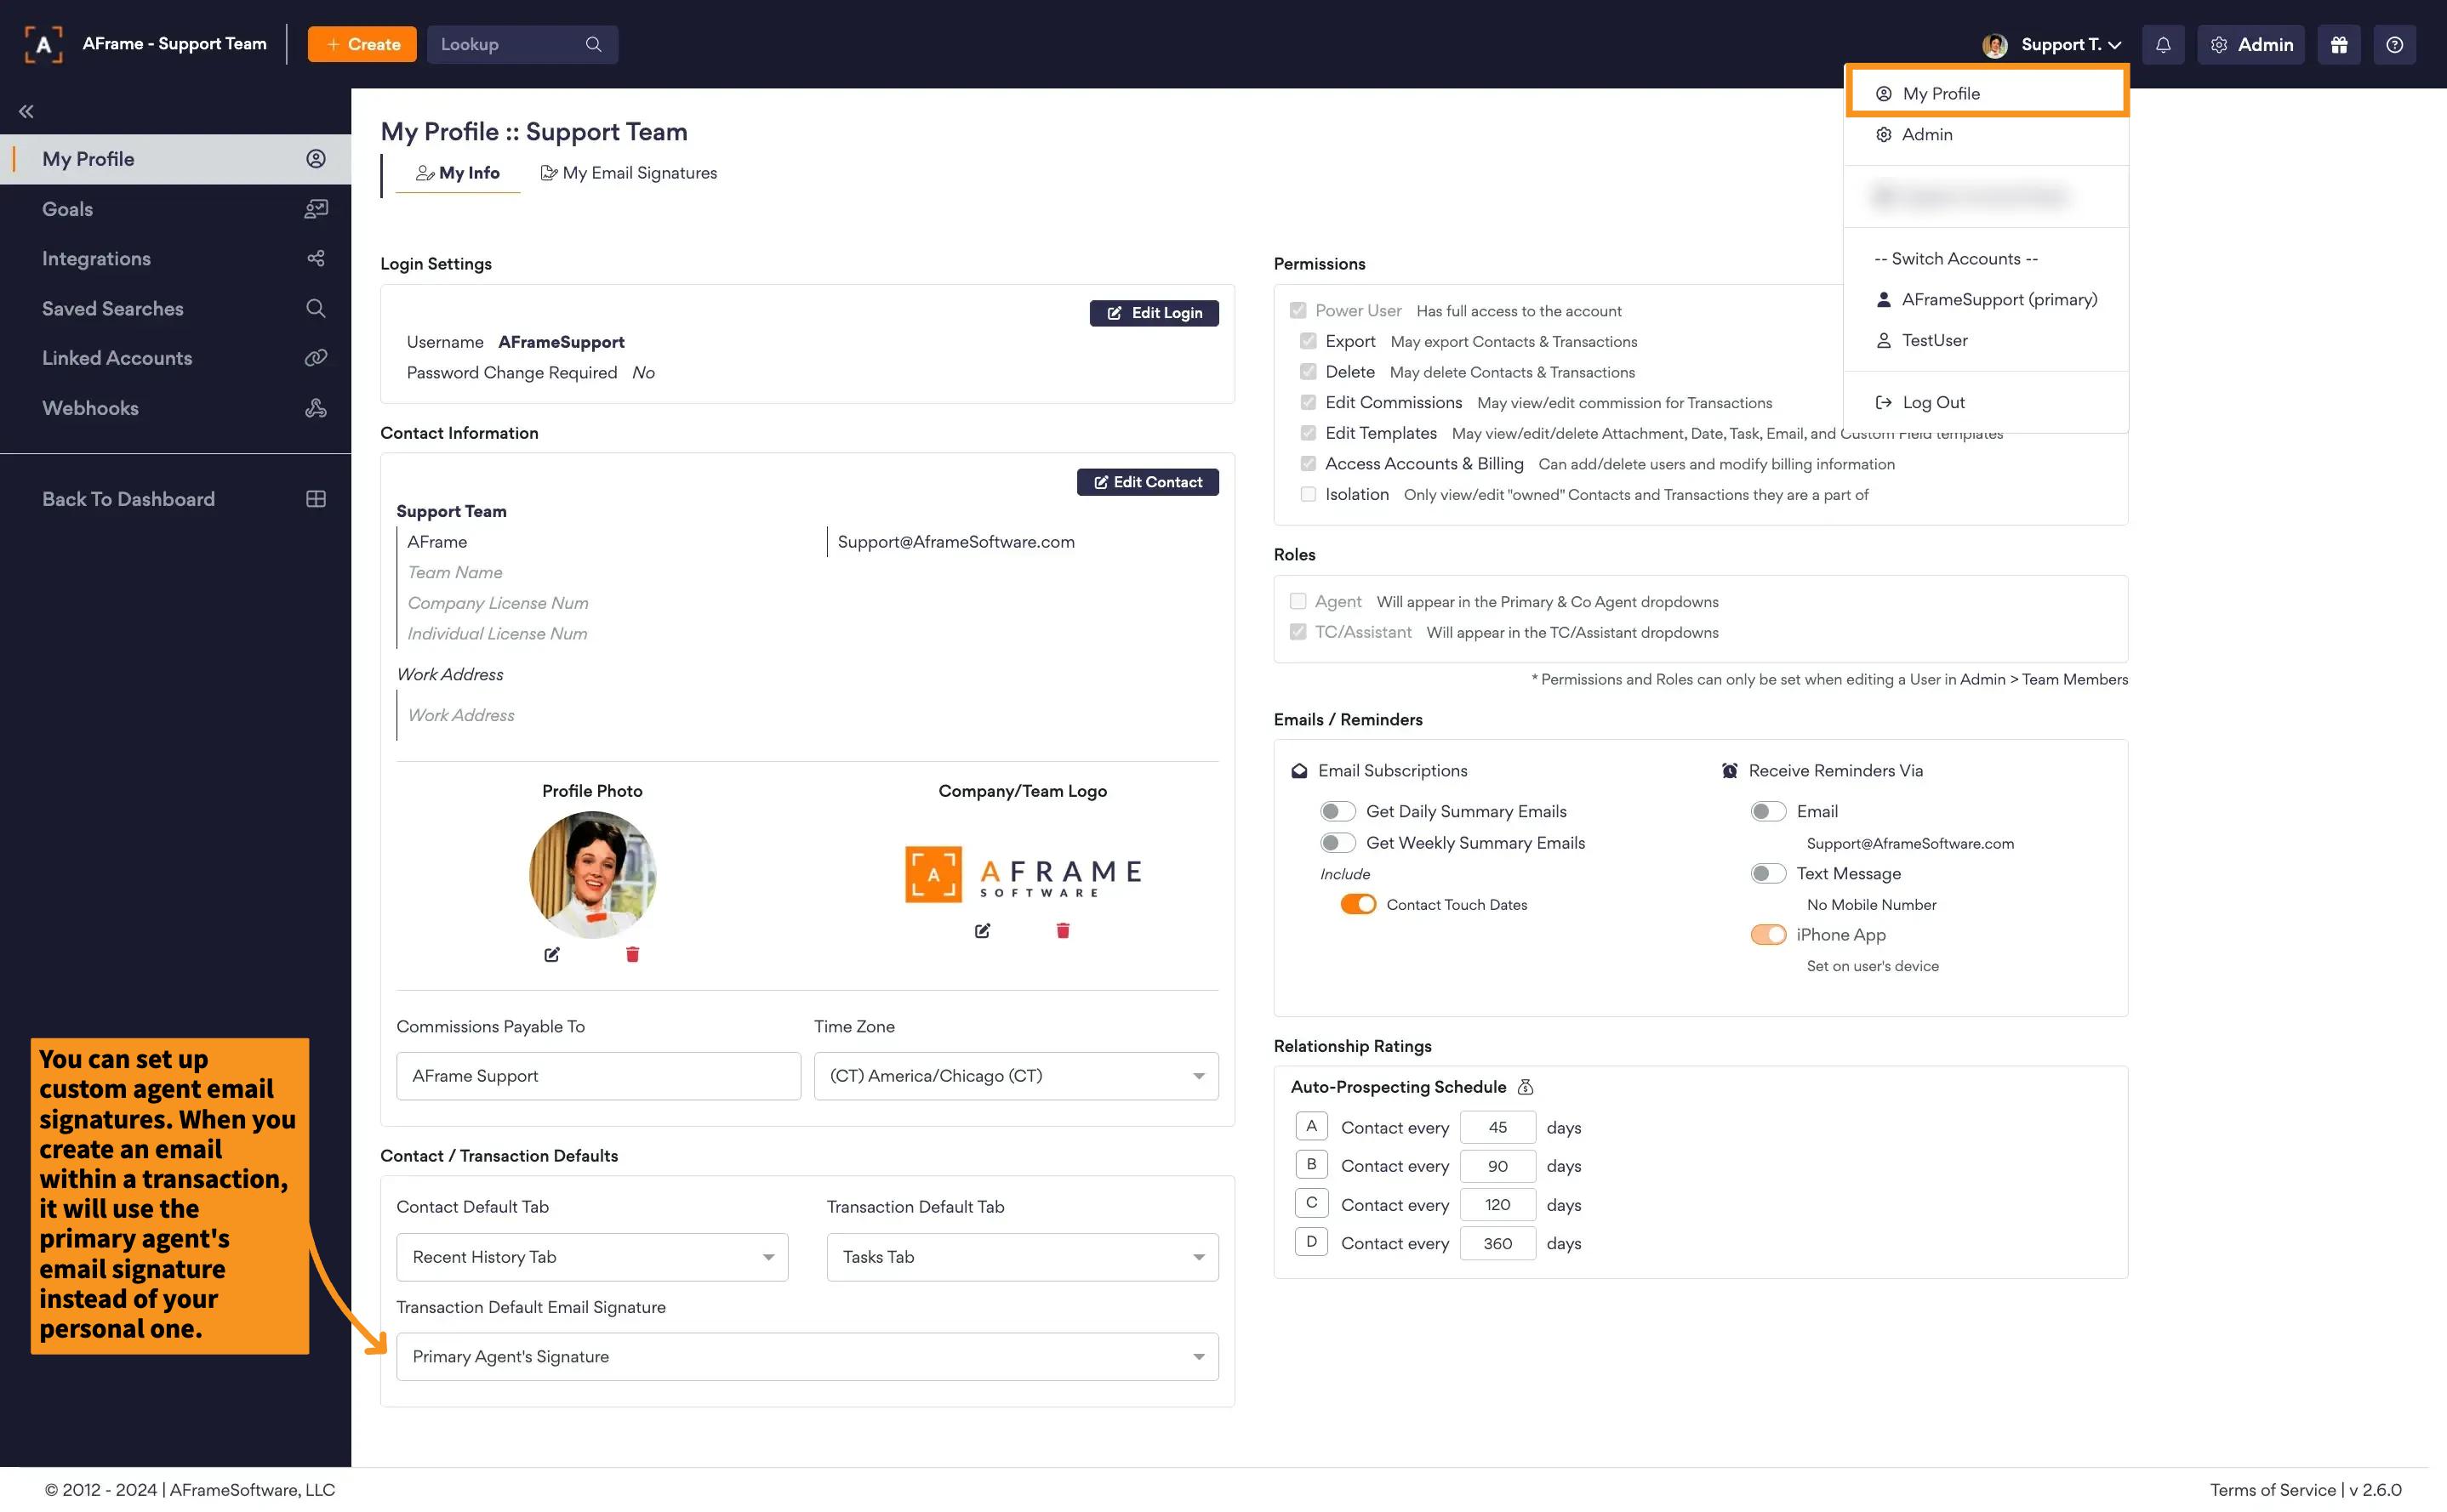Open the Contact Default Tab dropdown
This screenshot has width=2447, height=1512.
coord(591,1257)
